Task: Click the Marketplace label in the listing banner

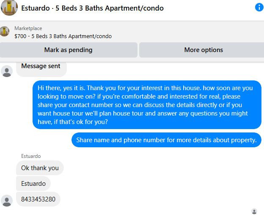Action: [x=28, y=28]
